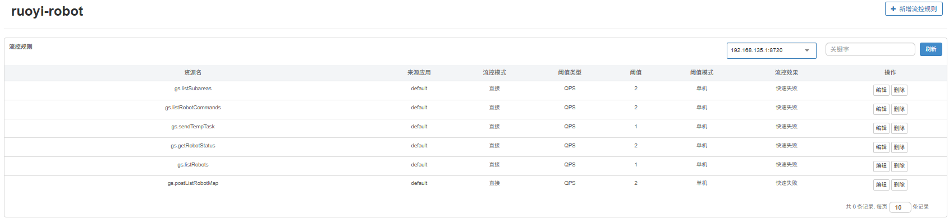Click 快速失败 effect in gs.postListRobotMap row
This screenshot has height=218, width=949.
786,183
